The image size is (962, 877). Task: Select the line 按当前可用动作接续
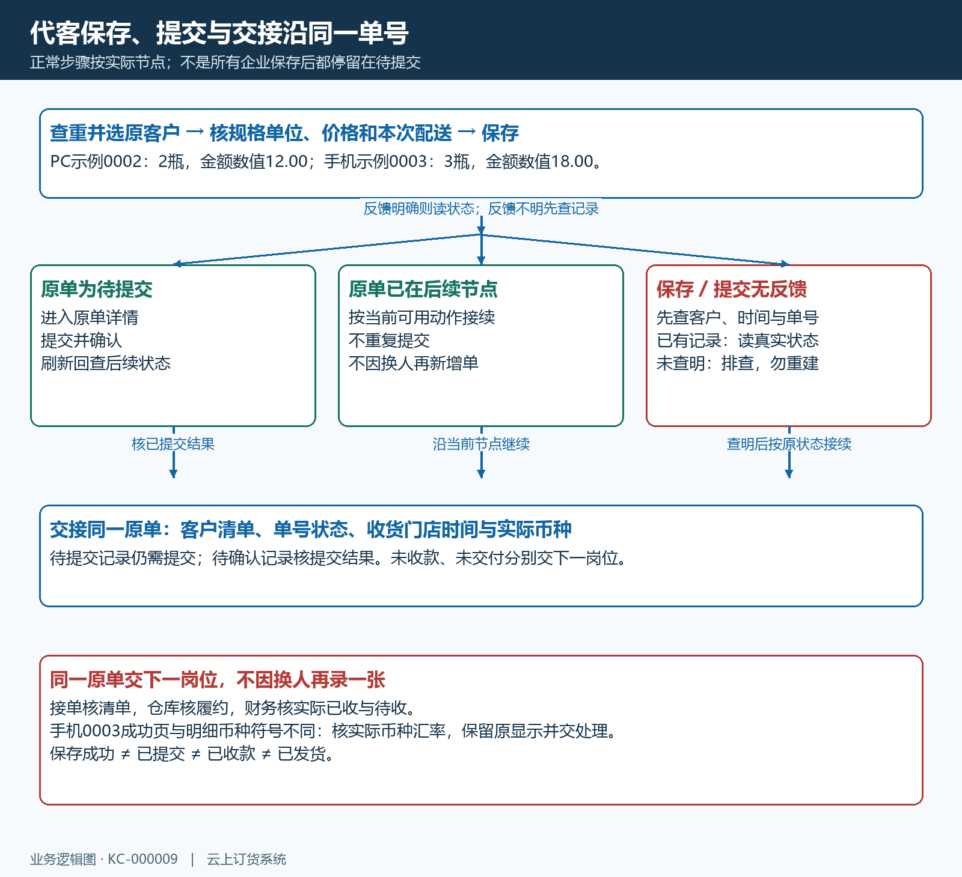click(422, 317)
